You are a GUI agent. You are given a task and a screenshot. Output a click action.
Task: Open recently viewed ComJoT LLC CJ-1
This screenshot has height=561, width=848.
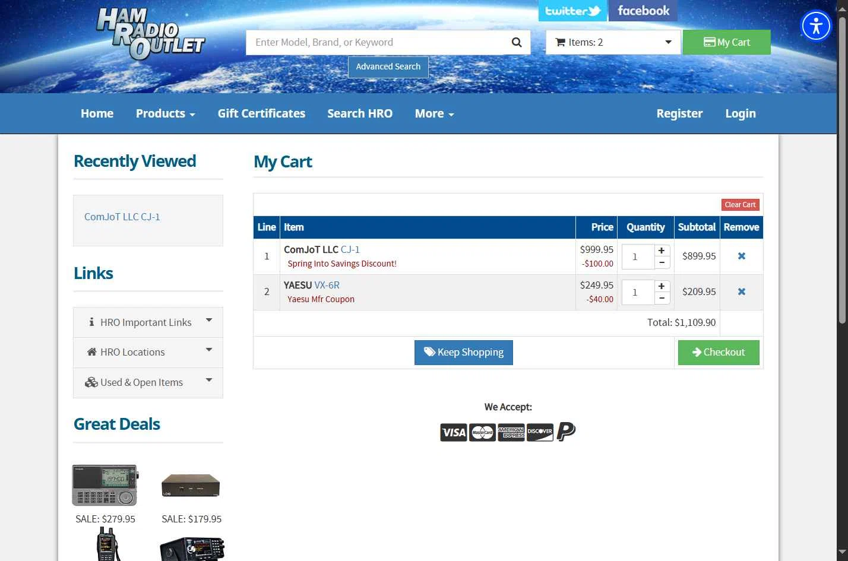point(122,217)
